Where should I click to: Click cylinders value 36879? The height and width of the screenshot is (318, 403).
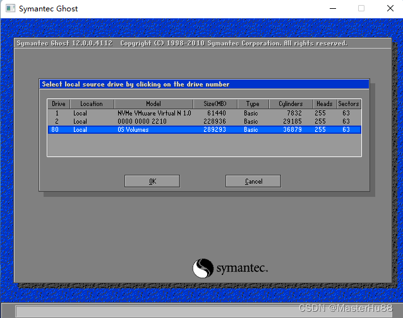[x=292, y=129]
